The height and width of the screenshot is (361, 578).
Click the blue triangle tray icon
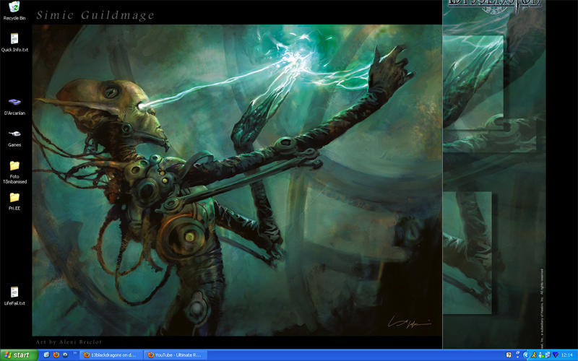pyautogui.click(x=555, y=355)
